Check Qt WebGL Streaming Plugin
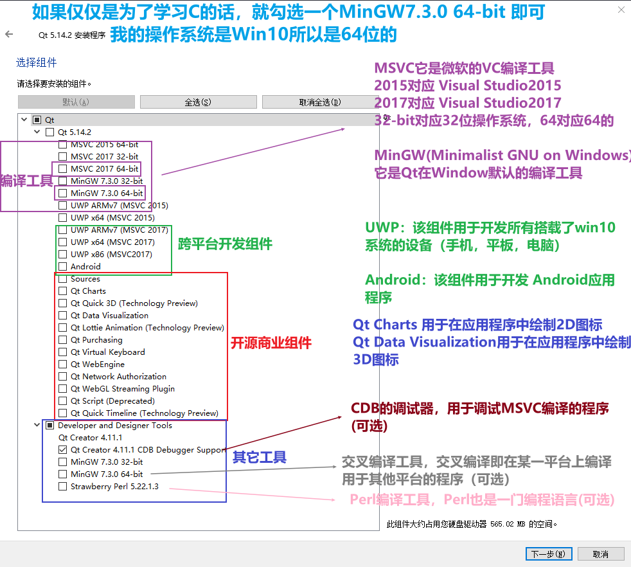 tap(63, 388)
